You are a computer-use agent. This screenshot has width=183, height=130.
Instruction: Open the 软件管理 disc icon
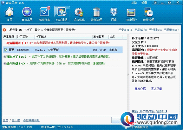click(x=148, y=14)
